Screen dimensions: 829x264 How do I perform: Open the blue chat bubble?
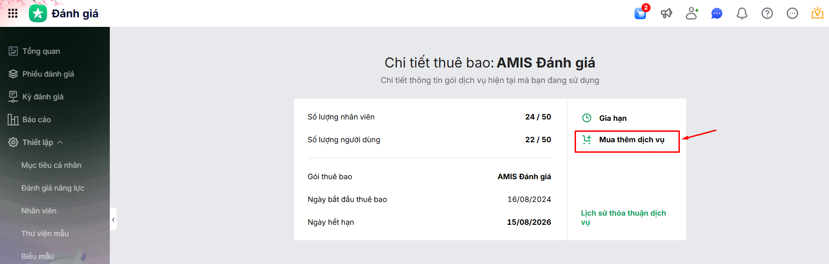tap(716, 14)
